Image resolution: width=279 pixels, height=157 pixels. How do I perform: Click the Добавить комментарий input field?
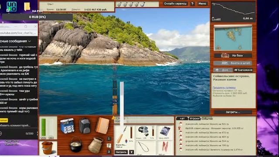coord(15,126)
